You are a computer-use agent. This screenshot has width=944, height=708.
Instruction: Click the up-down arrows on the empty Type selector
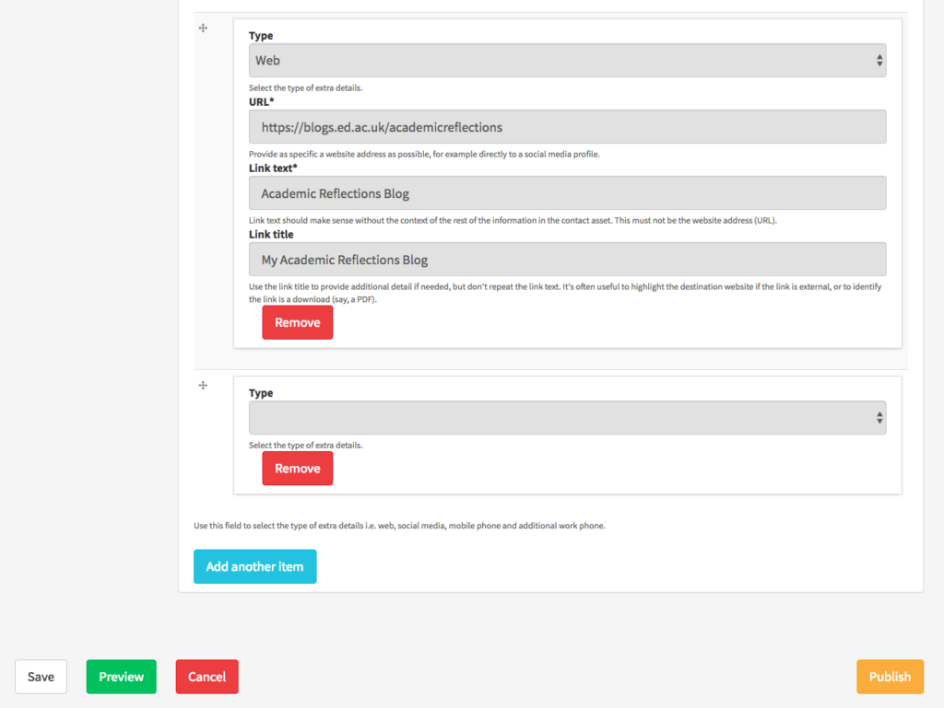click(x=879, y=418)
